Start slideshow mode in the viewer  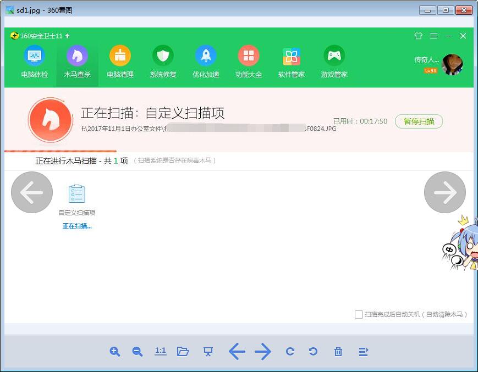pyautogui.click(x=207, y=352)
